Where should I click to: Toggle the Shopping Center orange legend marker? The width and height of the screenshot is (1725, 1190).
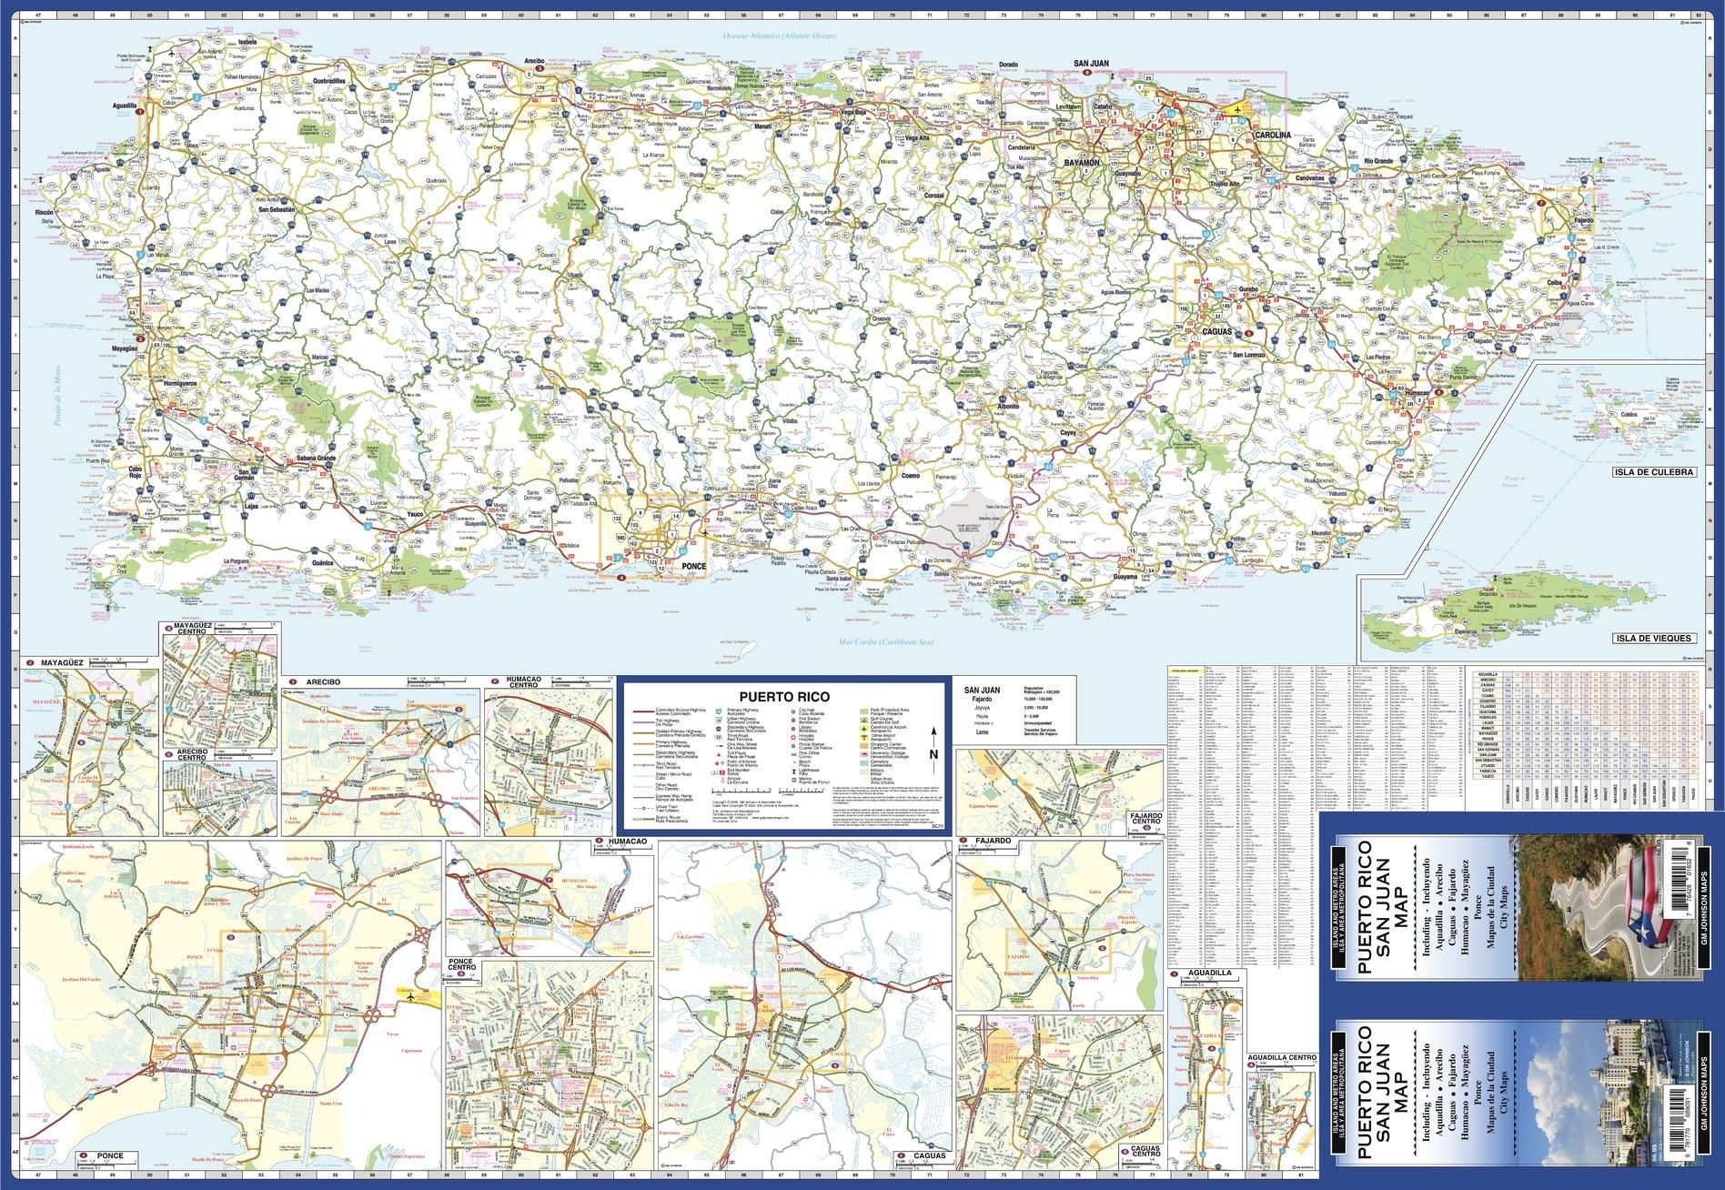click(863, 746)
